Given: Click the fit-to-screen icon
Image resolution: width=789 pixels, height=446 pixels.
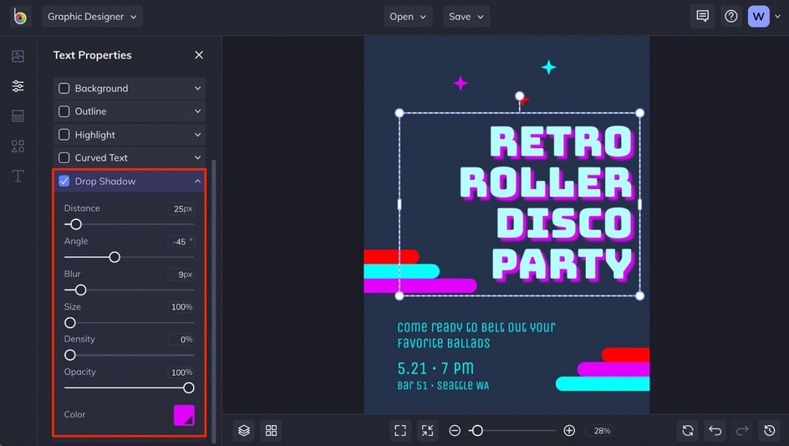Looking at the screenshot, I should [x=400, y=430].
